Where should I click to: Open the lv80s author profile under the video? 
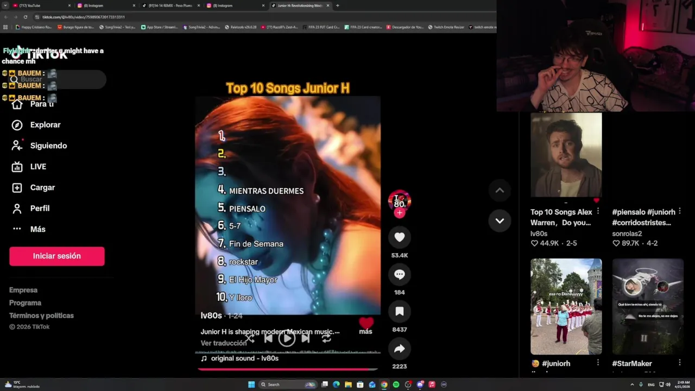pos(211,316)
